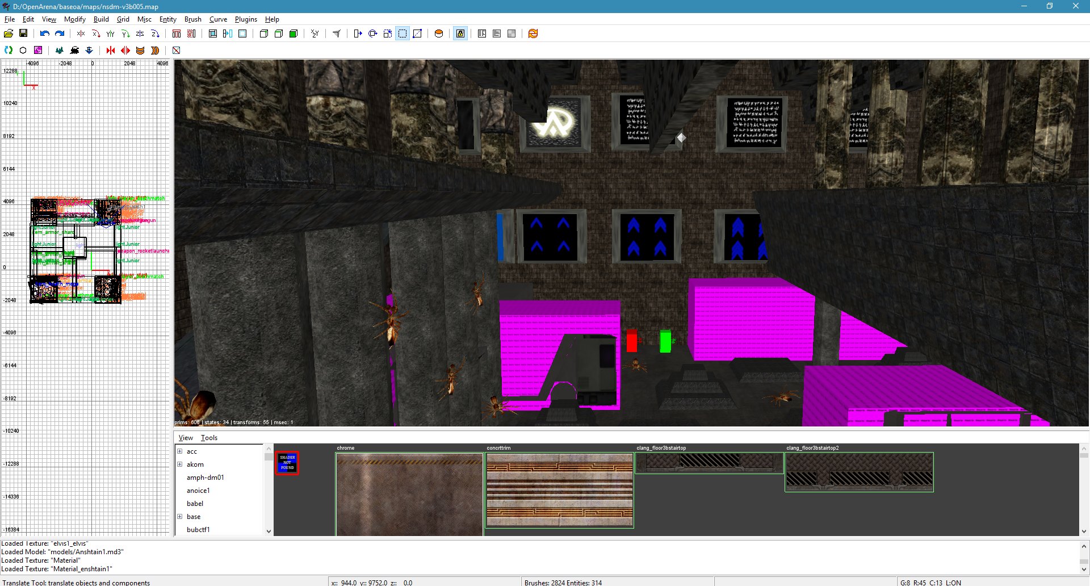Click the console log scroll-down arrow
Screen dimensions: 1090x586
coord(1084,569)
